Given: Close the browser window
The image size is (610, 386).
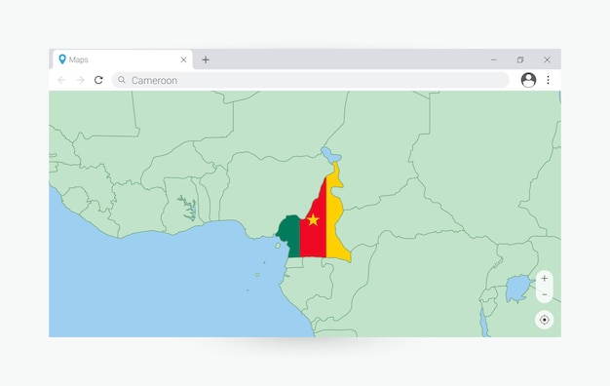Looking at the screenshot, I should click(x=547, y=59).
